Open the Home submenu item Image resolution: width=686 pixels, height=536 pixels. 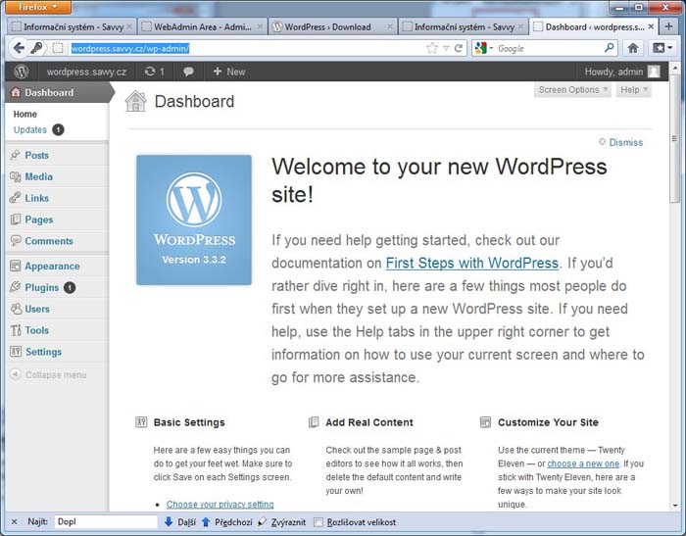(x=24, y=114)
